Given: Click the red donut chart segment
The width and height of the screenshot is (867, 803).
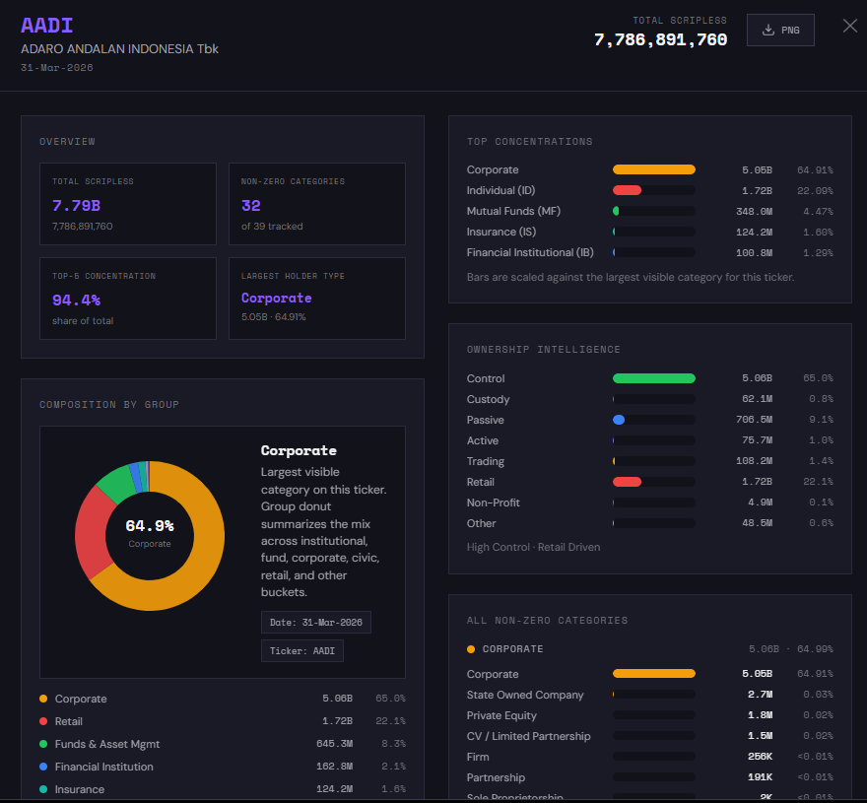Looking at the screenshot, I should (x=92, y=532).
